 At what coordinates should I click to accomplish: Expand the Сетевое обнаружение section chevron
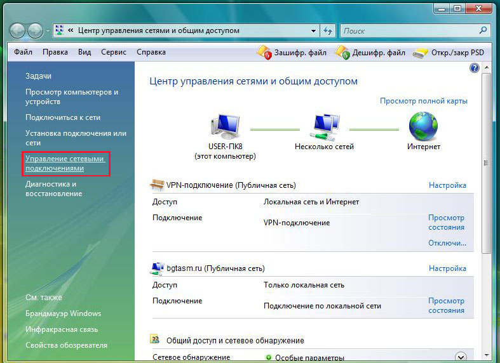[461, 357]
